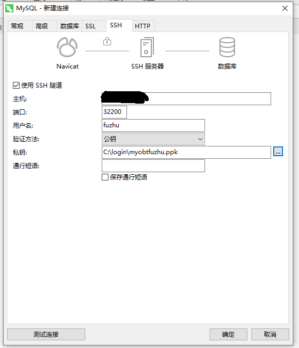The height and width of the screenshot is (348, 299).
Task: Switch to the 常规 tab
Action: coord(17,26)
